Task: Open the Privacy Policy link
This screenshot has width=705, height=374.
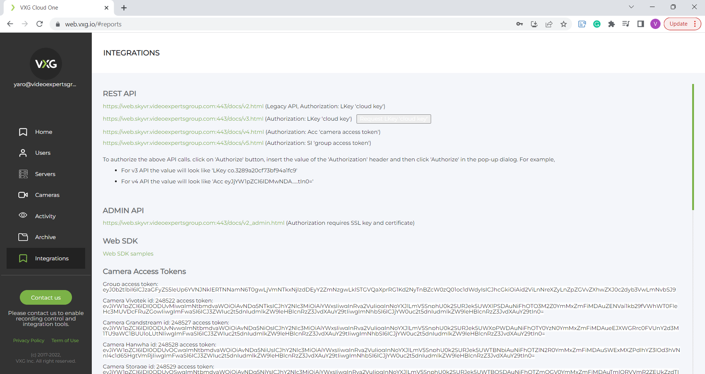Action: (29, 341)
